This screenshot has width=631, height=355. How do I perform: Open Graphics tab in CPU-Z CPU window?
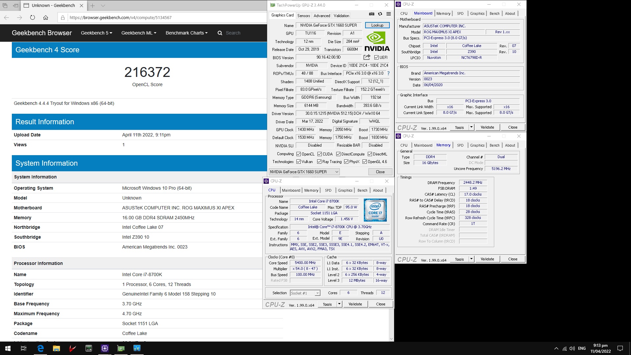point(345,190)
